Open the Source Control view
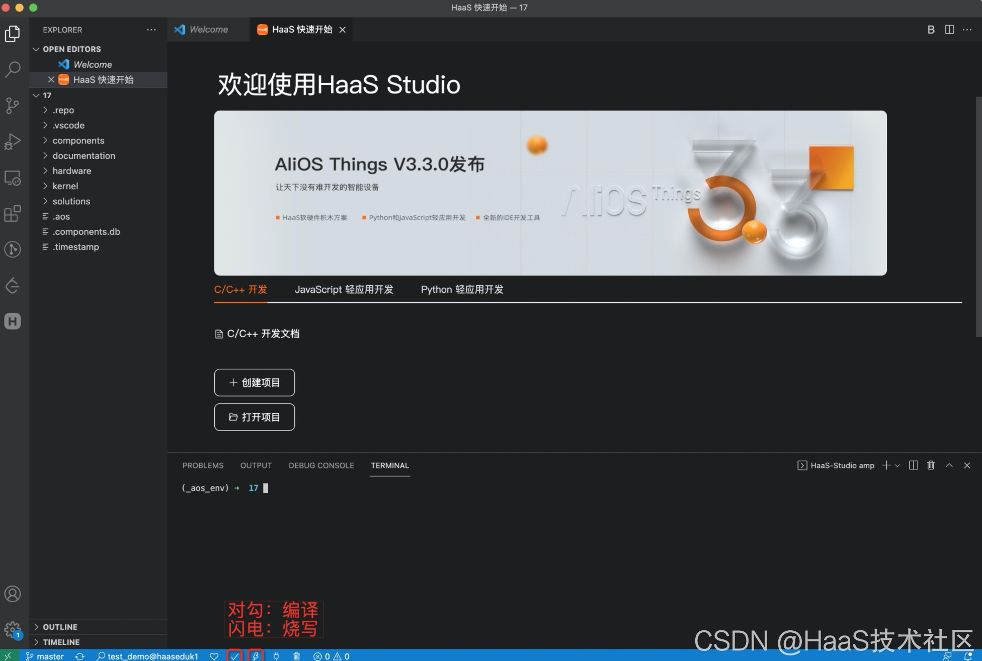The height and width of the screenshot is (661, 982). 13,105
